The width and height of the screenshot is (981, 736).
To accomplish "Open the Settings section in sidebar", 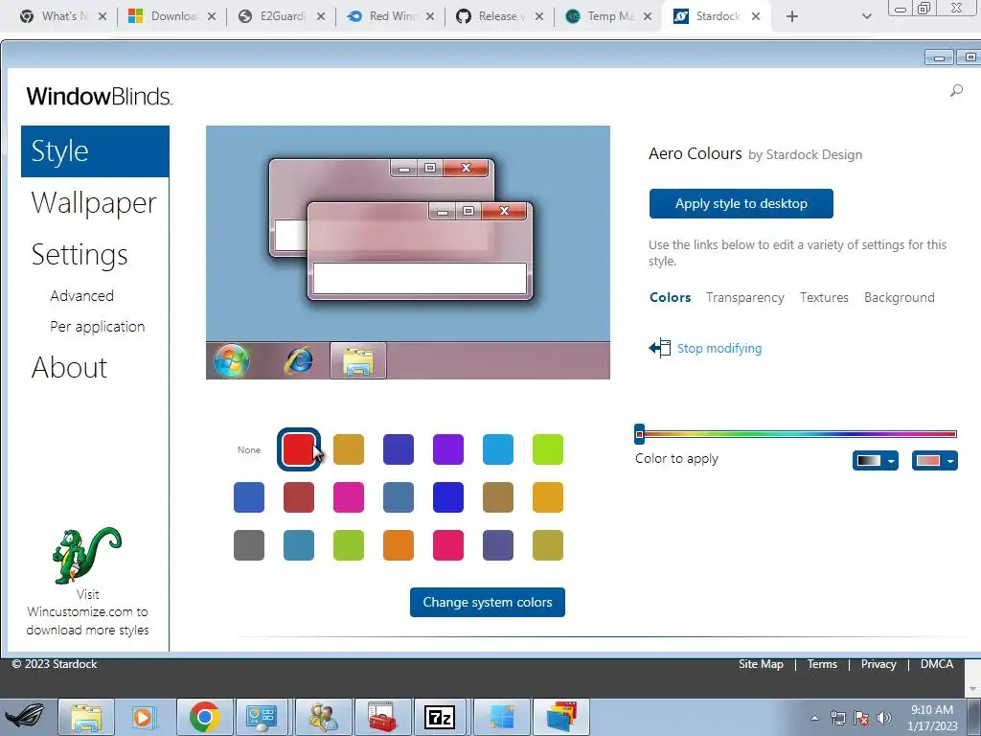I will click(80, 255).
